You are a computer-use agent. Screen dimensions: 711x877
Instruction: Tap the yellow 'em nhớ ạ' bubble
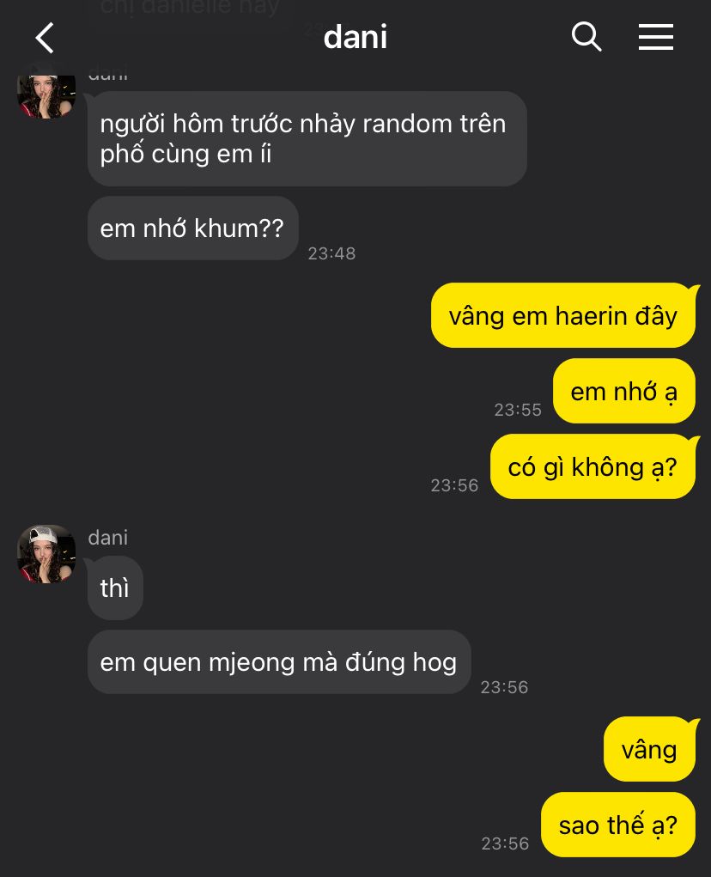pyautogui.click(x=623, y=391)
